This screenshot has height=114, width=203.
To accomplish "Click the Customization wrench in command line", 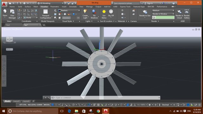I will pyautogui.click(x=49, y=98).
